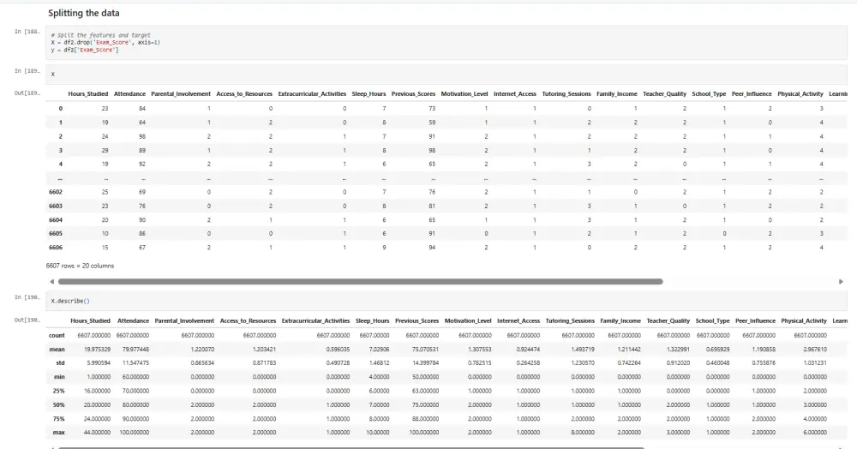Click Tutoring_Sessions header in the first X table
Viewport: 857px width, 449px height.
566,94
